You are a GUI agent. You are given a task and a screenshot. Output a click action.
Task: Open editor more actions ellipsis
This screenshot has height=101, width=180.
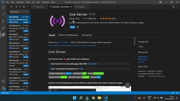[x=177, y=7]
